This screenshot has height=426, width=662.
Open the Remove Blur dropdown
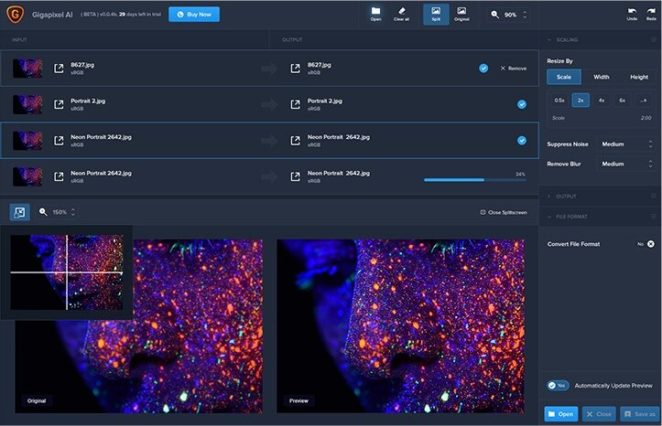[x=626, y=164]
